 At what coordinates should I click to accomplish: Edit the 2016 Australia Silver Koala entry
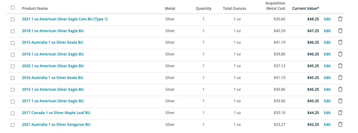click(x=327, y=78)
